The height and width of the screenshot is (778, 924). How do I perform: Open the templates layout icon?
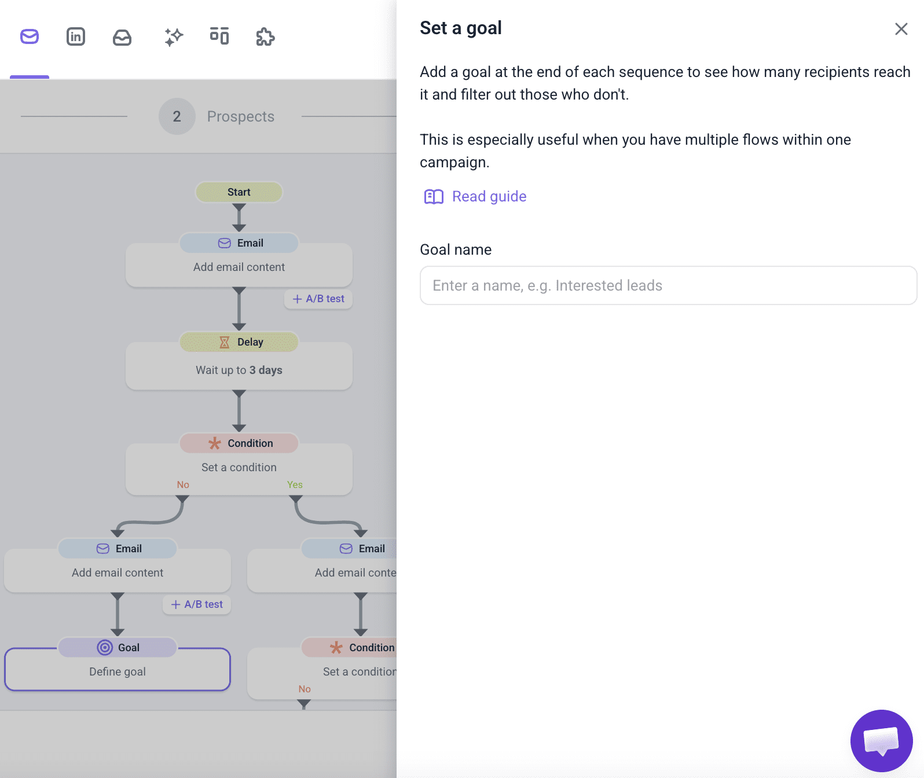219,36
